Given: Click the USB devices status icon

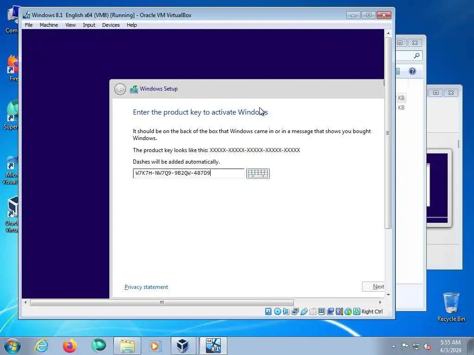Looking at the screenshot, I should pos(304,311).
